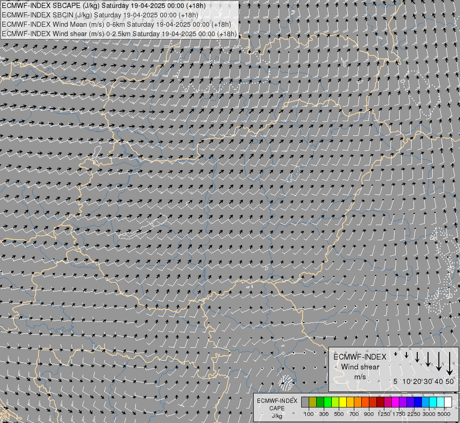The height and width of the screenshot is (423, 460).
Task: Click the CAPE legend value 100
Action: pyautogui.click(x=309, y=414)
